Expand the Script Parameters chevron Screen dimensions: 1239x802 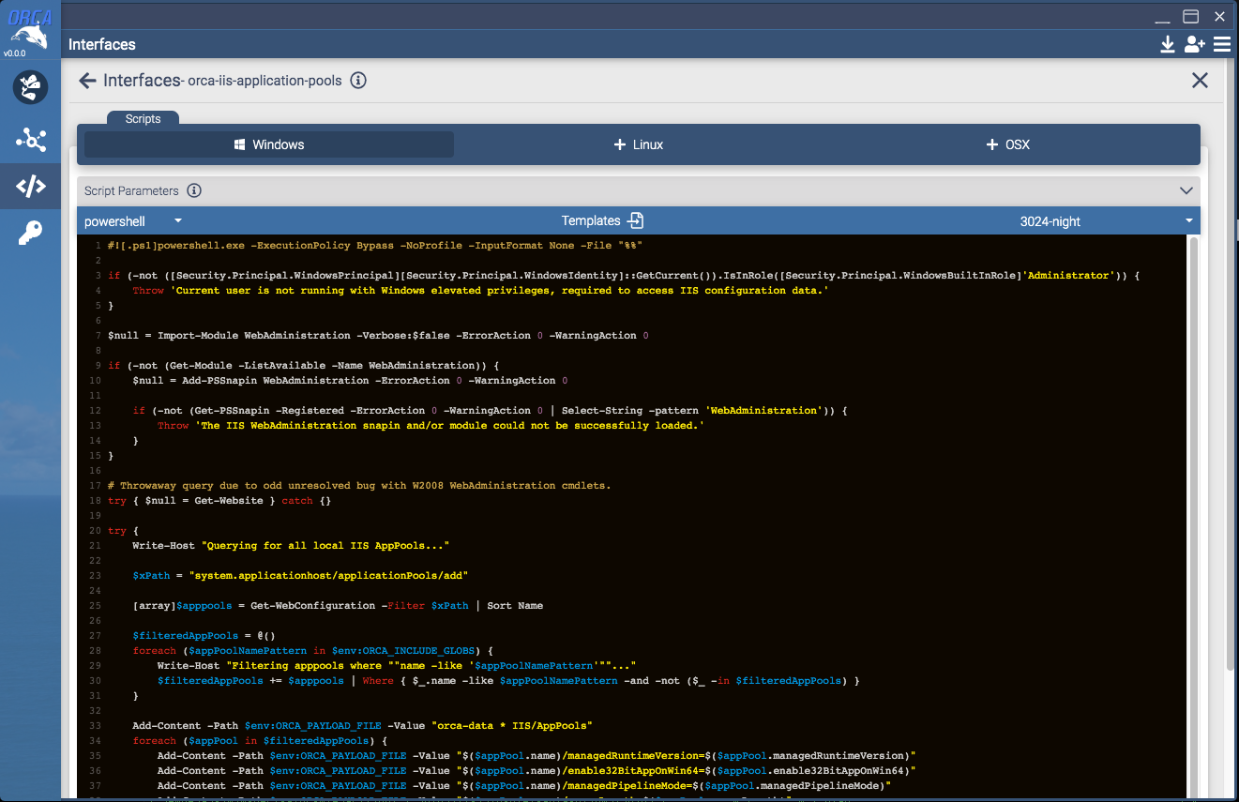pyautogui.click(x=1186, y=190)
